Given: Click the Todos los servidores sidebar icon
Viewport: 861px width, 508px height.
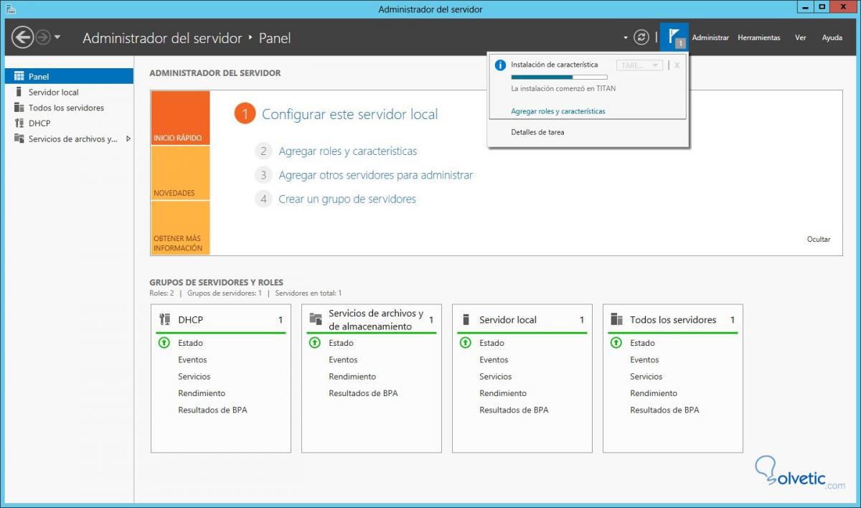Looking at the screenshot, I should tap(19, 108).
